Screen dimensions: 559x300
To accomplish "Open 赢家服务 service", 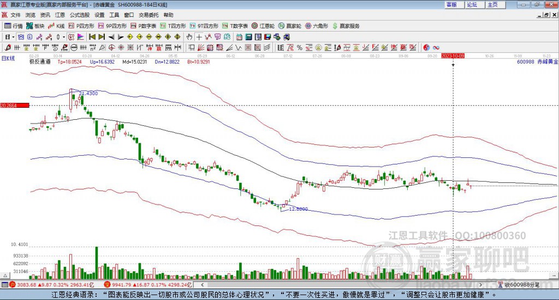I will click(x=346, y=26).
